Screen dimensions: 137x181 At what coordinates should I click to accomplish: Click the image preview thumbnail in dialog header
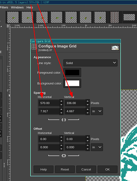coord(115,48)
